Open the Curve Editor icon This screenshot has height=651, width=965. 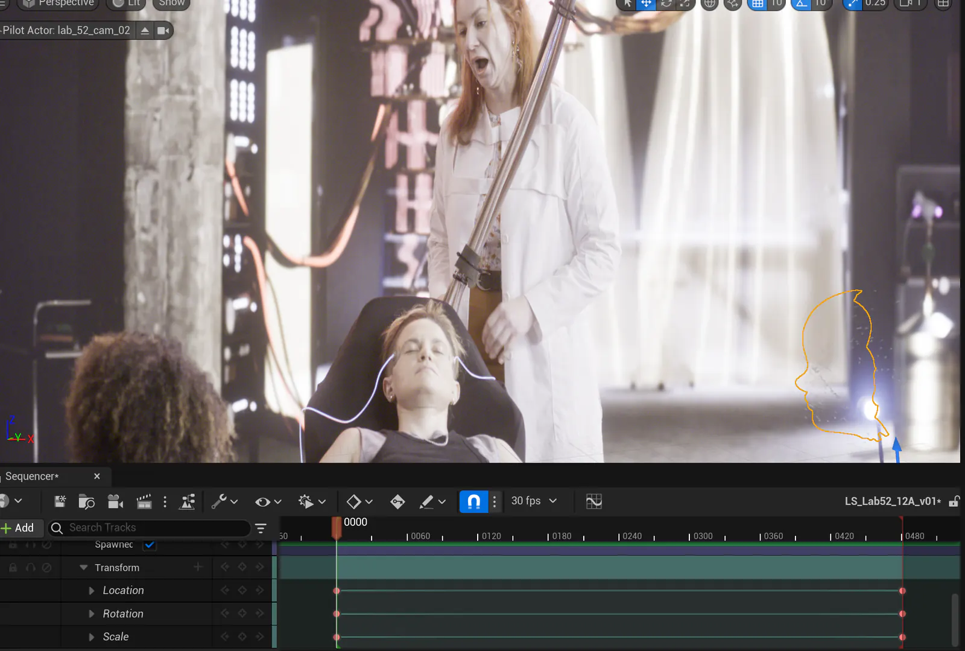tap(594, 501)
